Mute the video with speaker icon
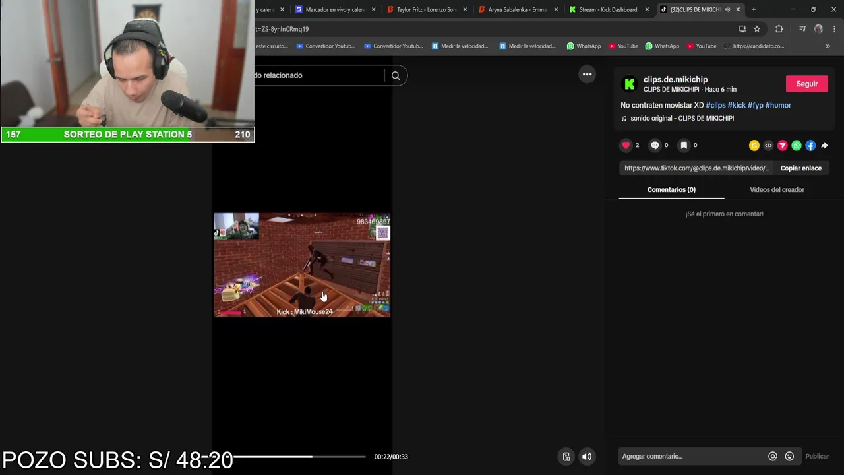 click(587, 457)
